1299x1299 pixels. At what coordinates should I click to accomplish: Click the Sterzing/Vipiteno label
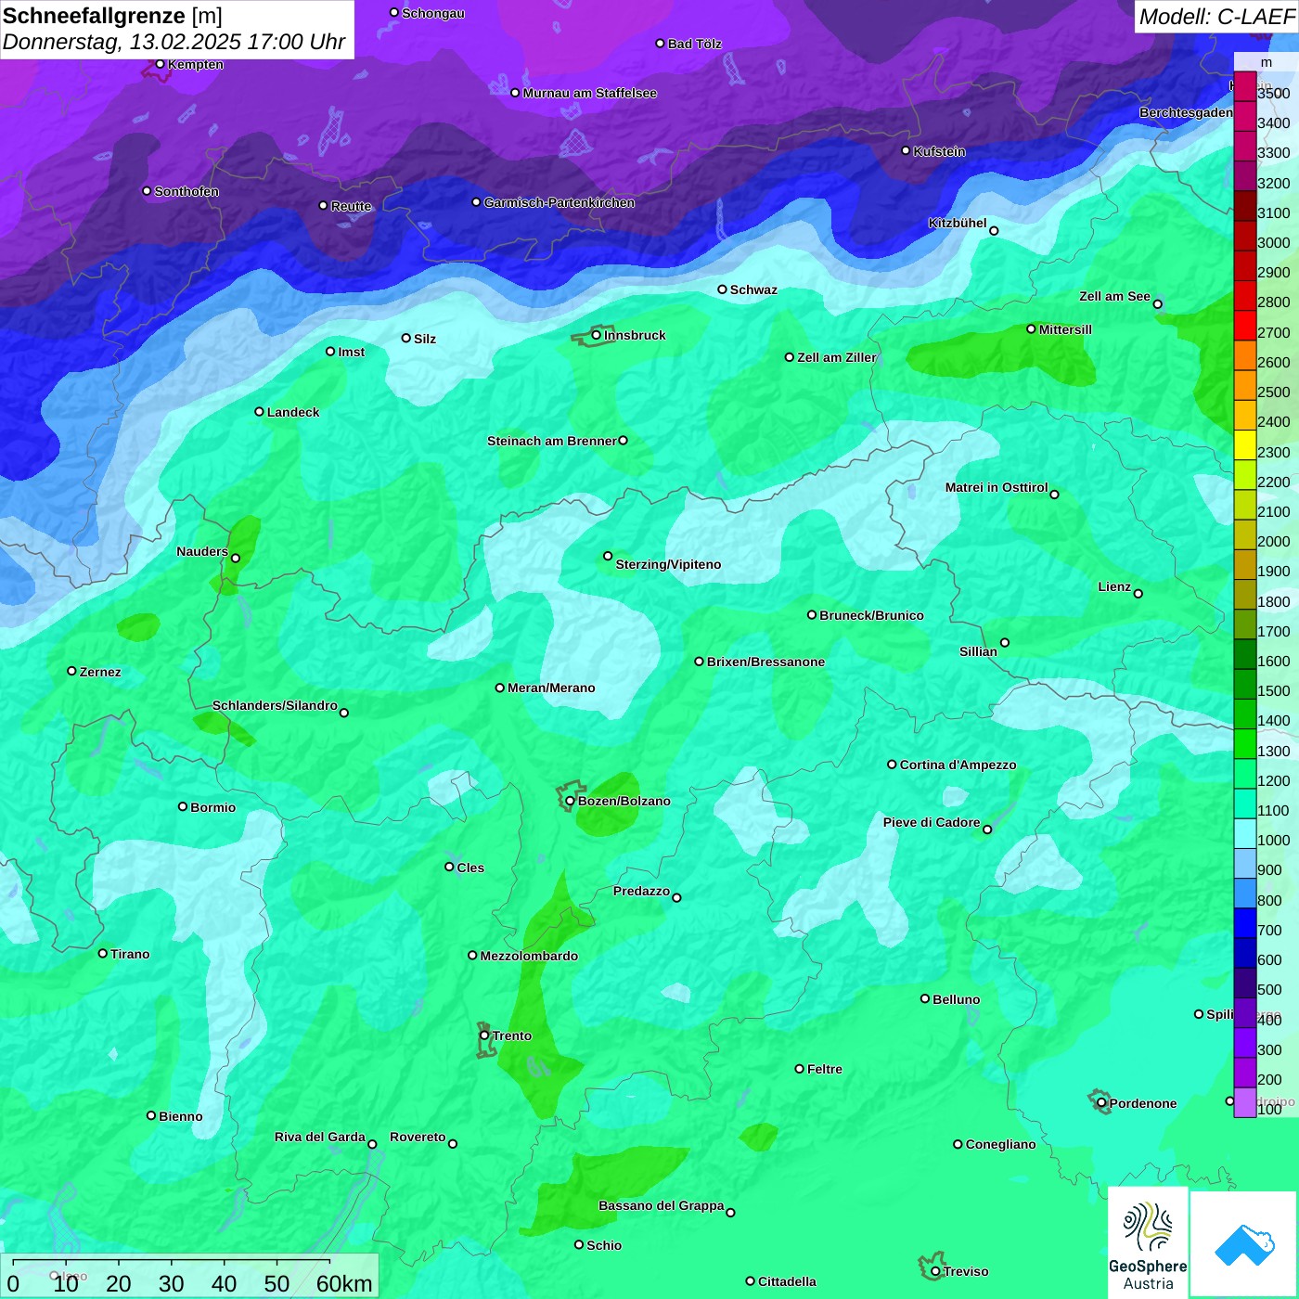tap(668, 564)
